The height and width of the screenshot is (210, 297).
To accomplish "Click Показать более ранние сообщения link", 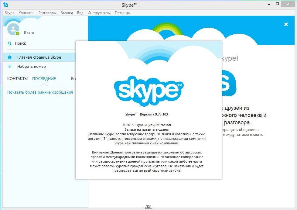I will pyautogui.click(x=40, y=92).
